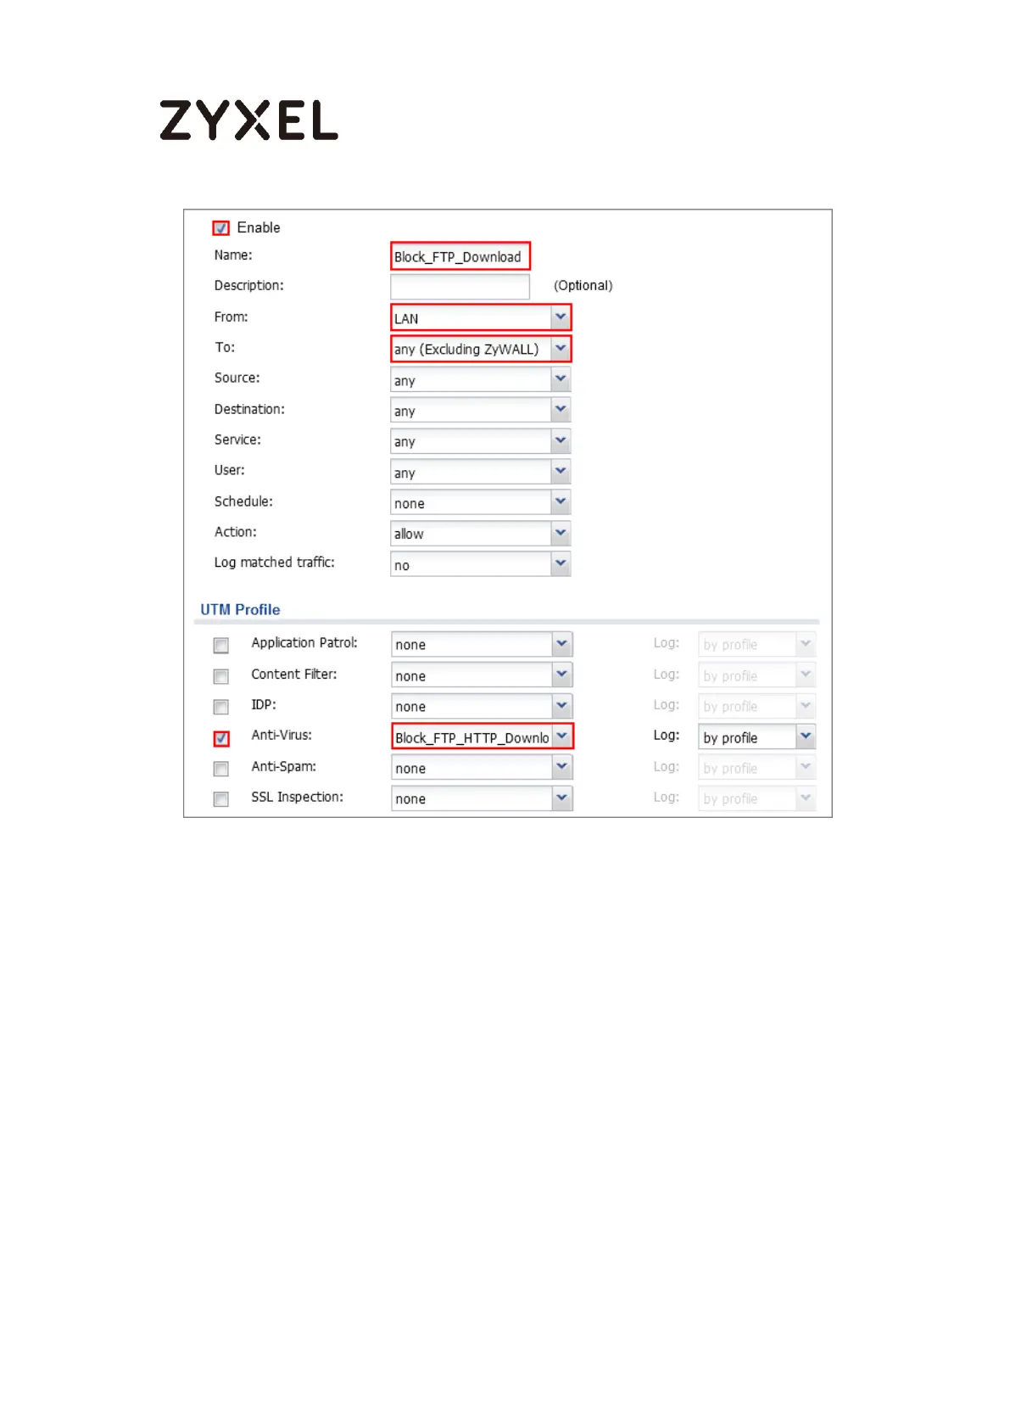Click the Application Patrol Log dropdown

(757, 644)
